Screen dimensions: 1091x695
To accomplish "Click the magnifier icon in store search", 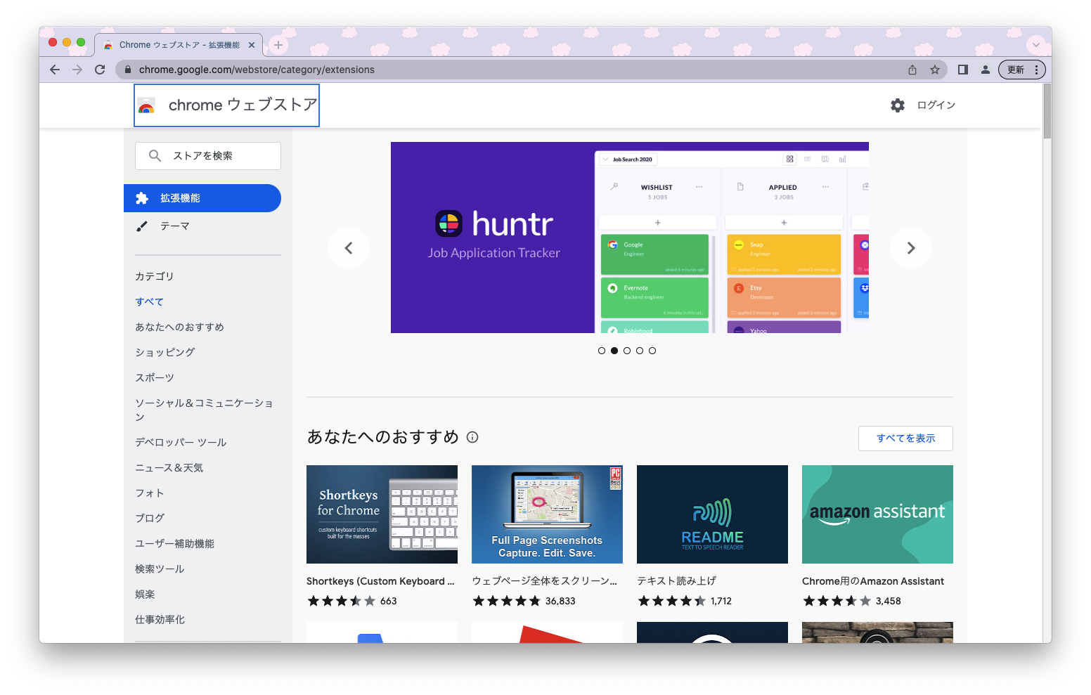I will pyautogui.click(x=155, y=156).
